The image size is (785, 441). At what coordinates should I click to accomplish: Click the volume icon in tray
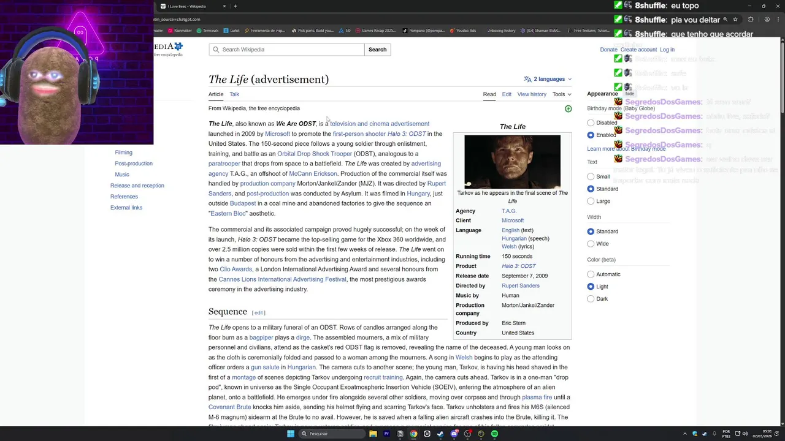pos(745,434)
